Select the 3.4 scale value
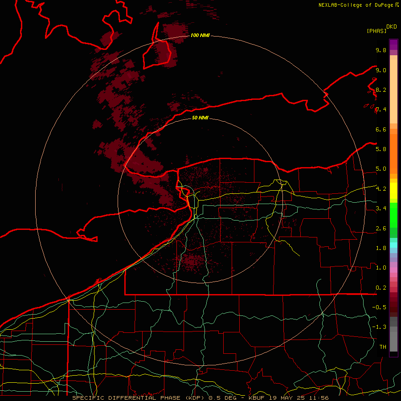Image resolution: width=401 pixels, height=401 pixels. (381, 208)
